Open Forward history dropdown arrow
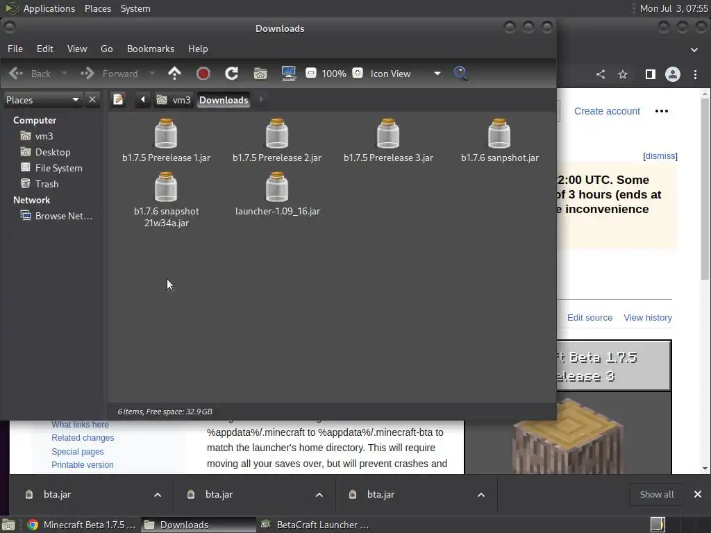This screenshot has width=711, height=533. pyautogui.click(x=151, y=74)
